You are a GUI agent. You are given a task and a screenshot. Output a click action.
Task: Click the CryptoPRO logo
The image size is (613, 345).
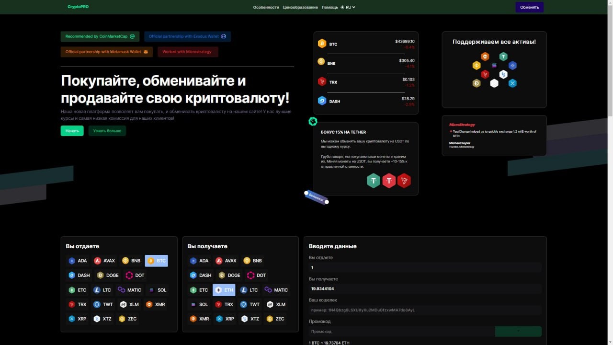[78, 7]
